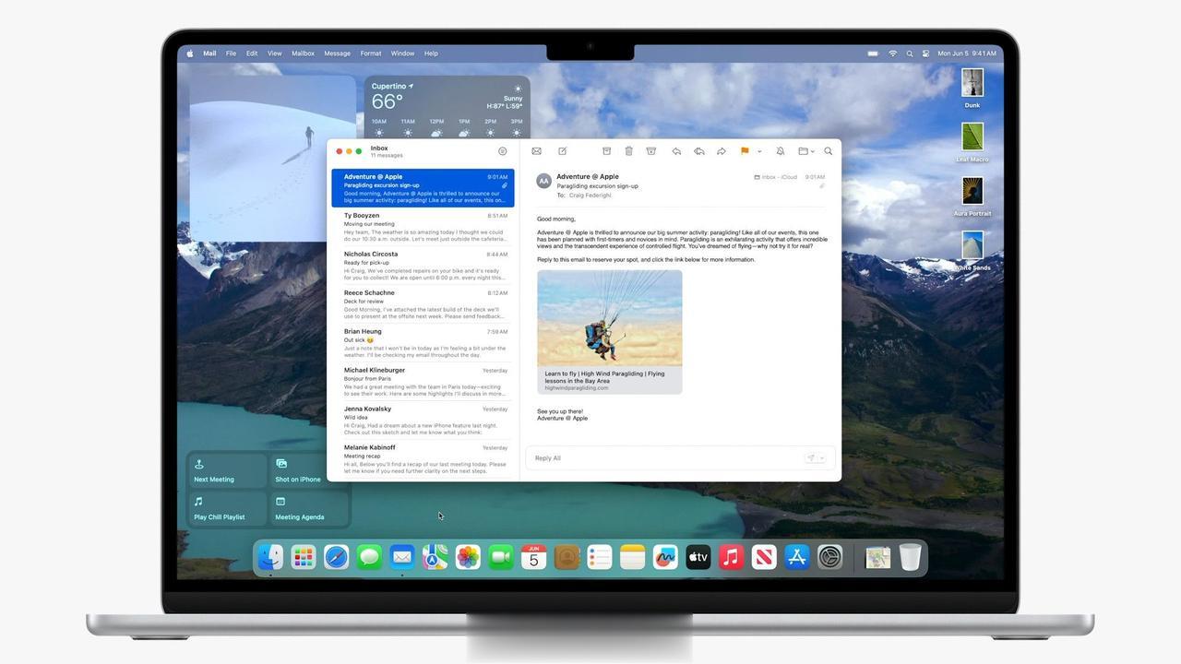
Task: Compose a new message
Action: [562, 151]
